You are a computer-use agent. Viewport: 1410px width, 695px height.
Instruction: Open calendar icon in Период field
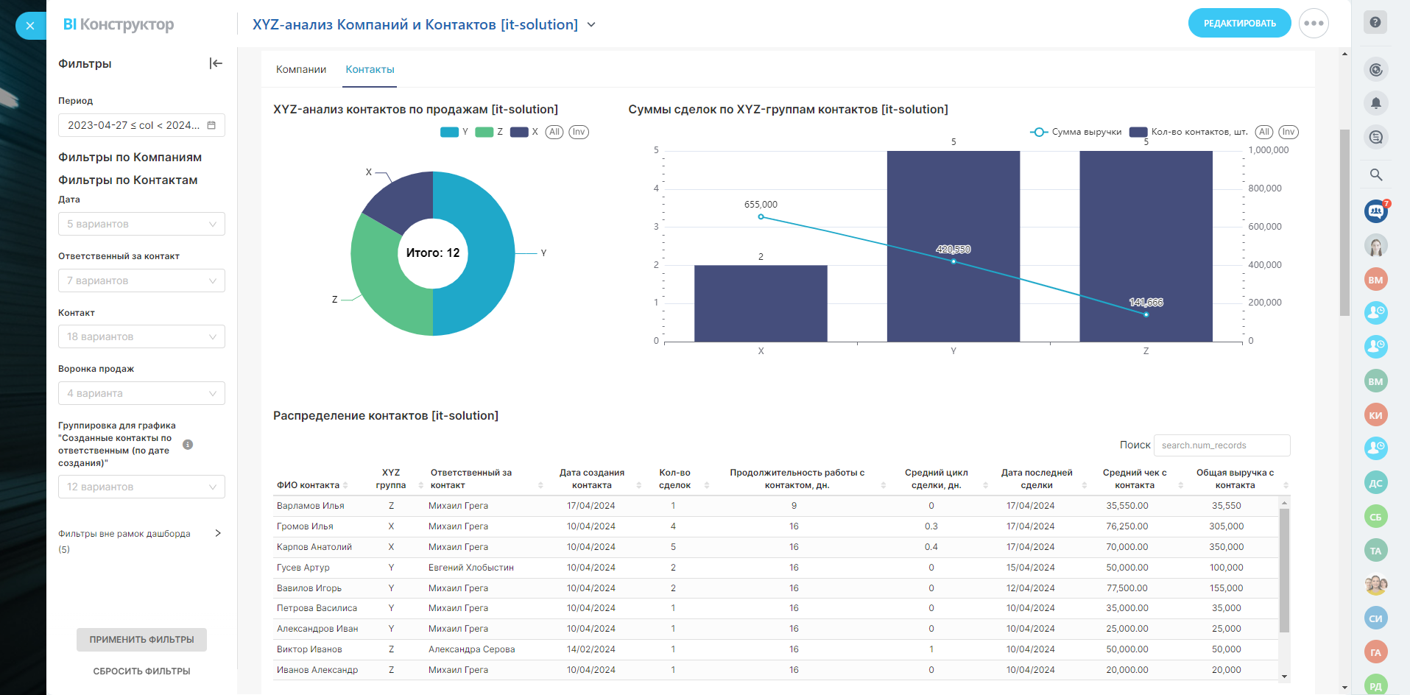click(x=211, y=125)
